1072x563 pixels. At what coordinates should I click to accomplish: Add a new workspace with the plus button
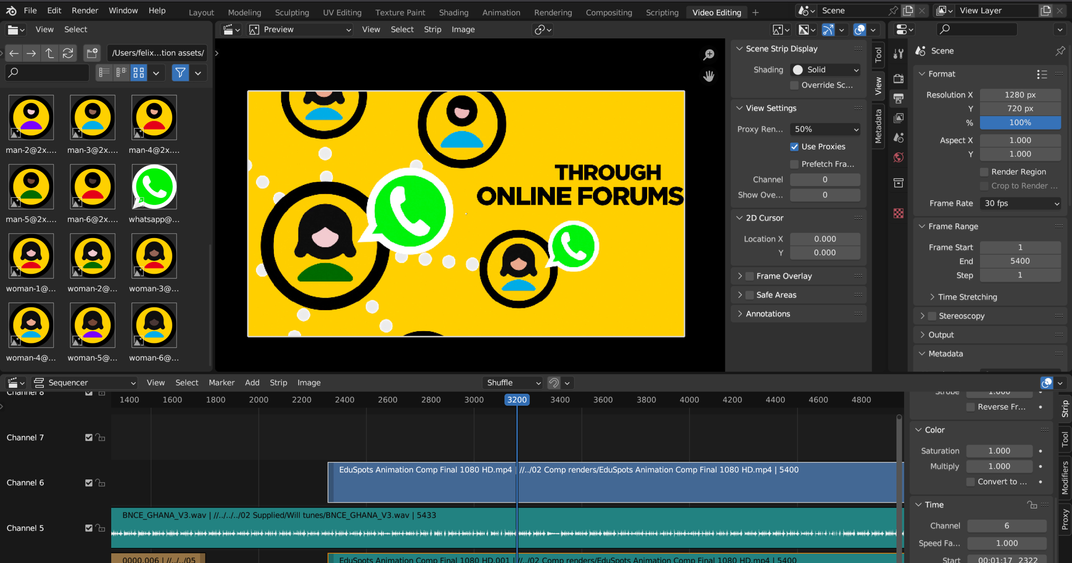pyautogui.click(x=755, y=13)
